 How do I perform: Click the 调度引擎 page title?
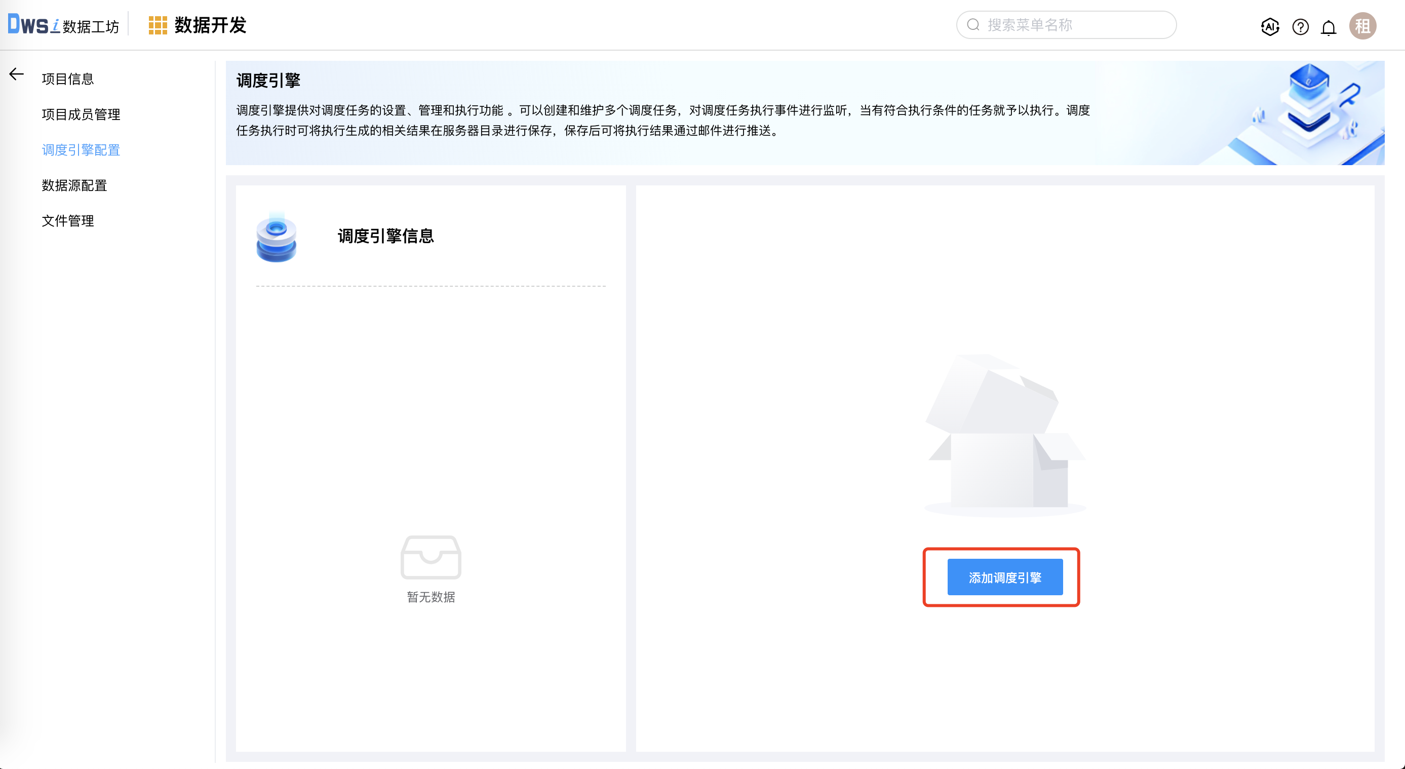pyautogui.click(x=270, y=80)
